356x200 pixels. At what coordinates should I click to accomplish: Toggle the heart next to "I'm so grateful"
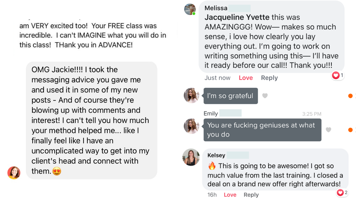(x=265, y=96)
